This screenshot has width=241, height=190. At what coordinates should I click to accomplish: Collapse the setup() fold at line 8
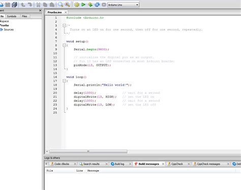64,45
